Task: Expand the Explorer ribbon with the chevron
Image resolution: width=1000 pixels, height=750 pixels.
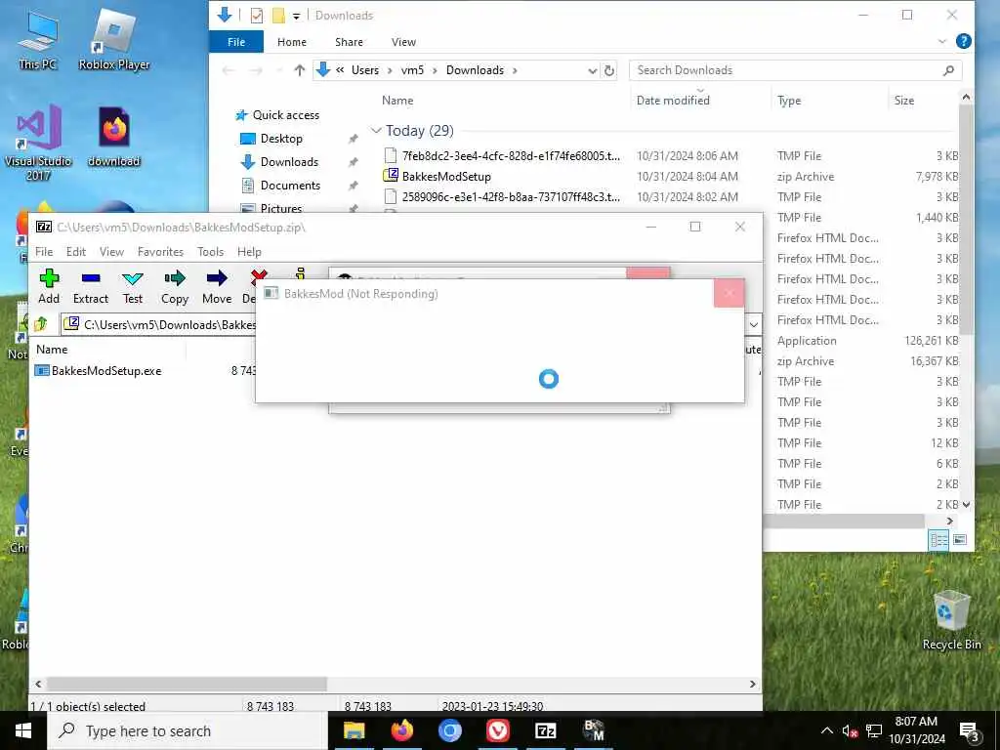Action: pyautogui.click(x=942, y=41)
